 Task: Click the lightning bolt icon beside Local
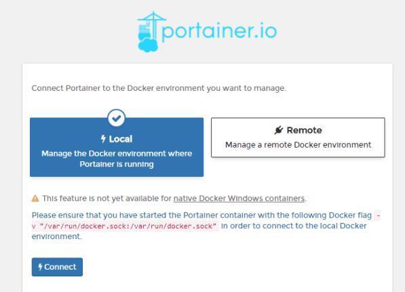[103, 139]
